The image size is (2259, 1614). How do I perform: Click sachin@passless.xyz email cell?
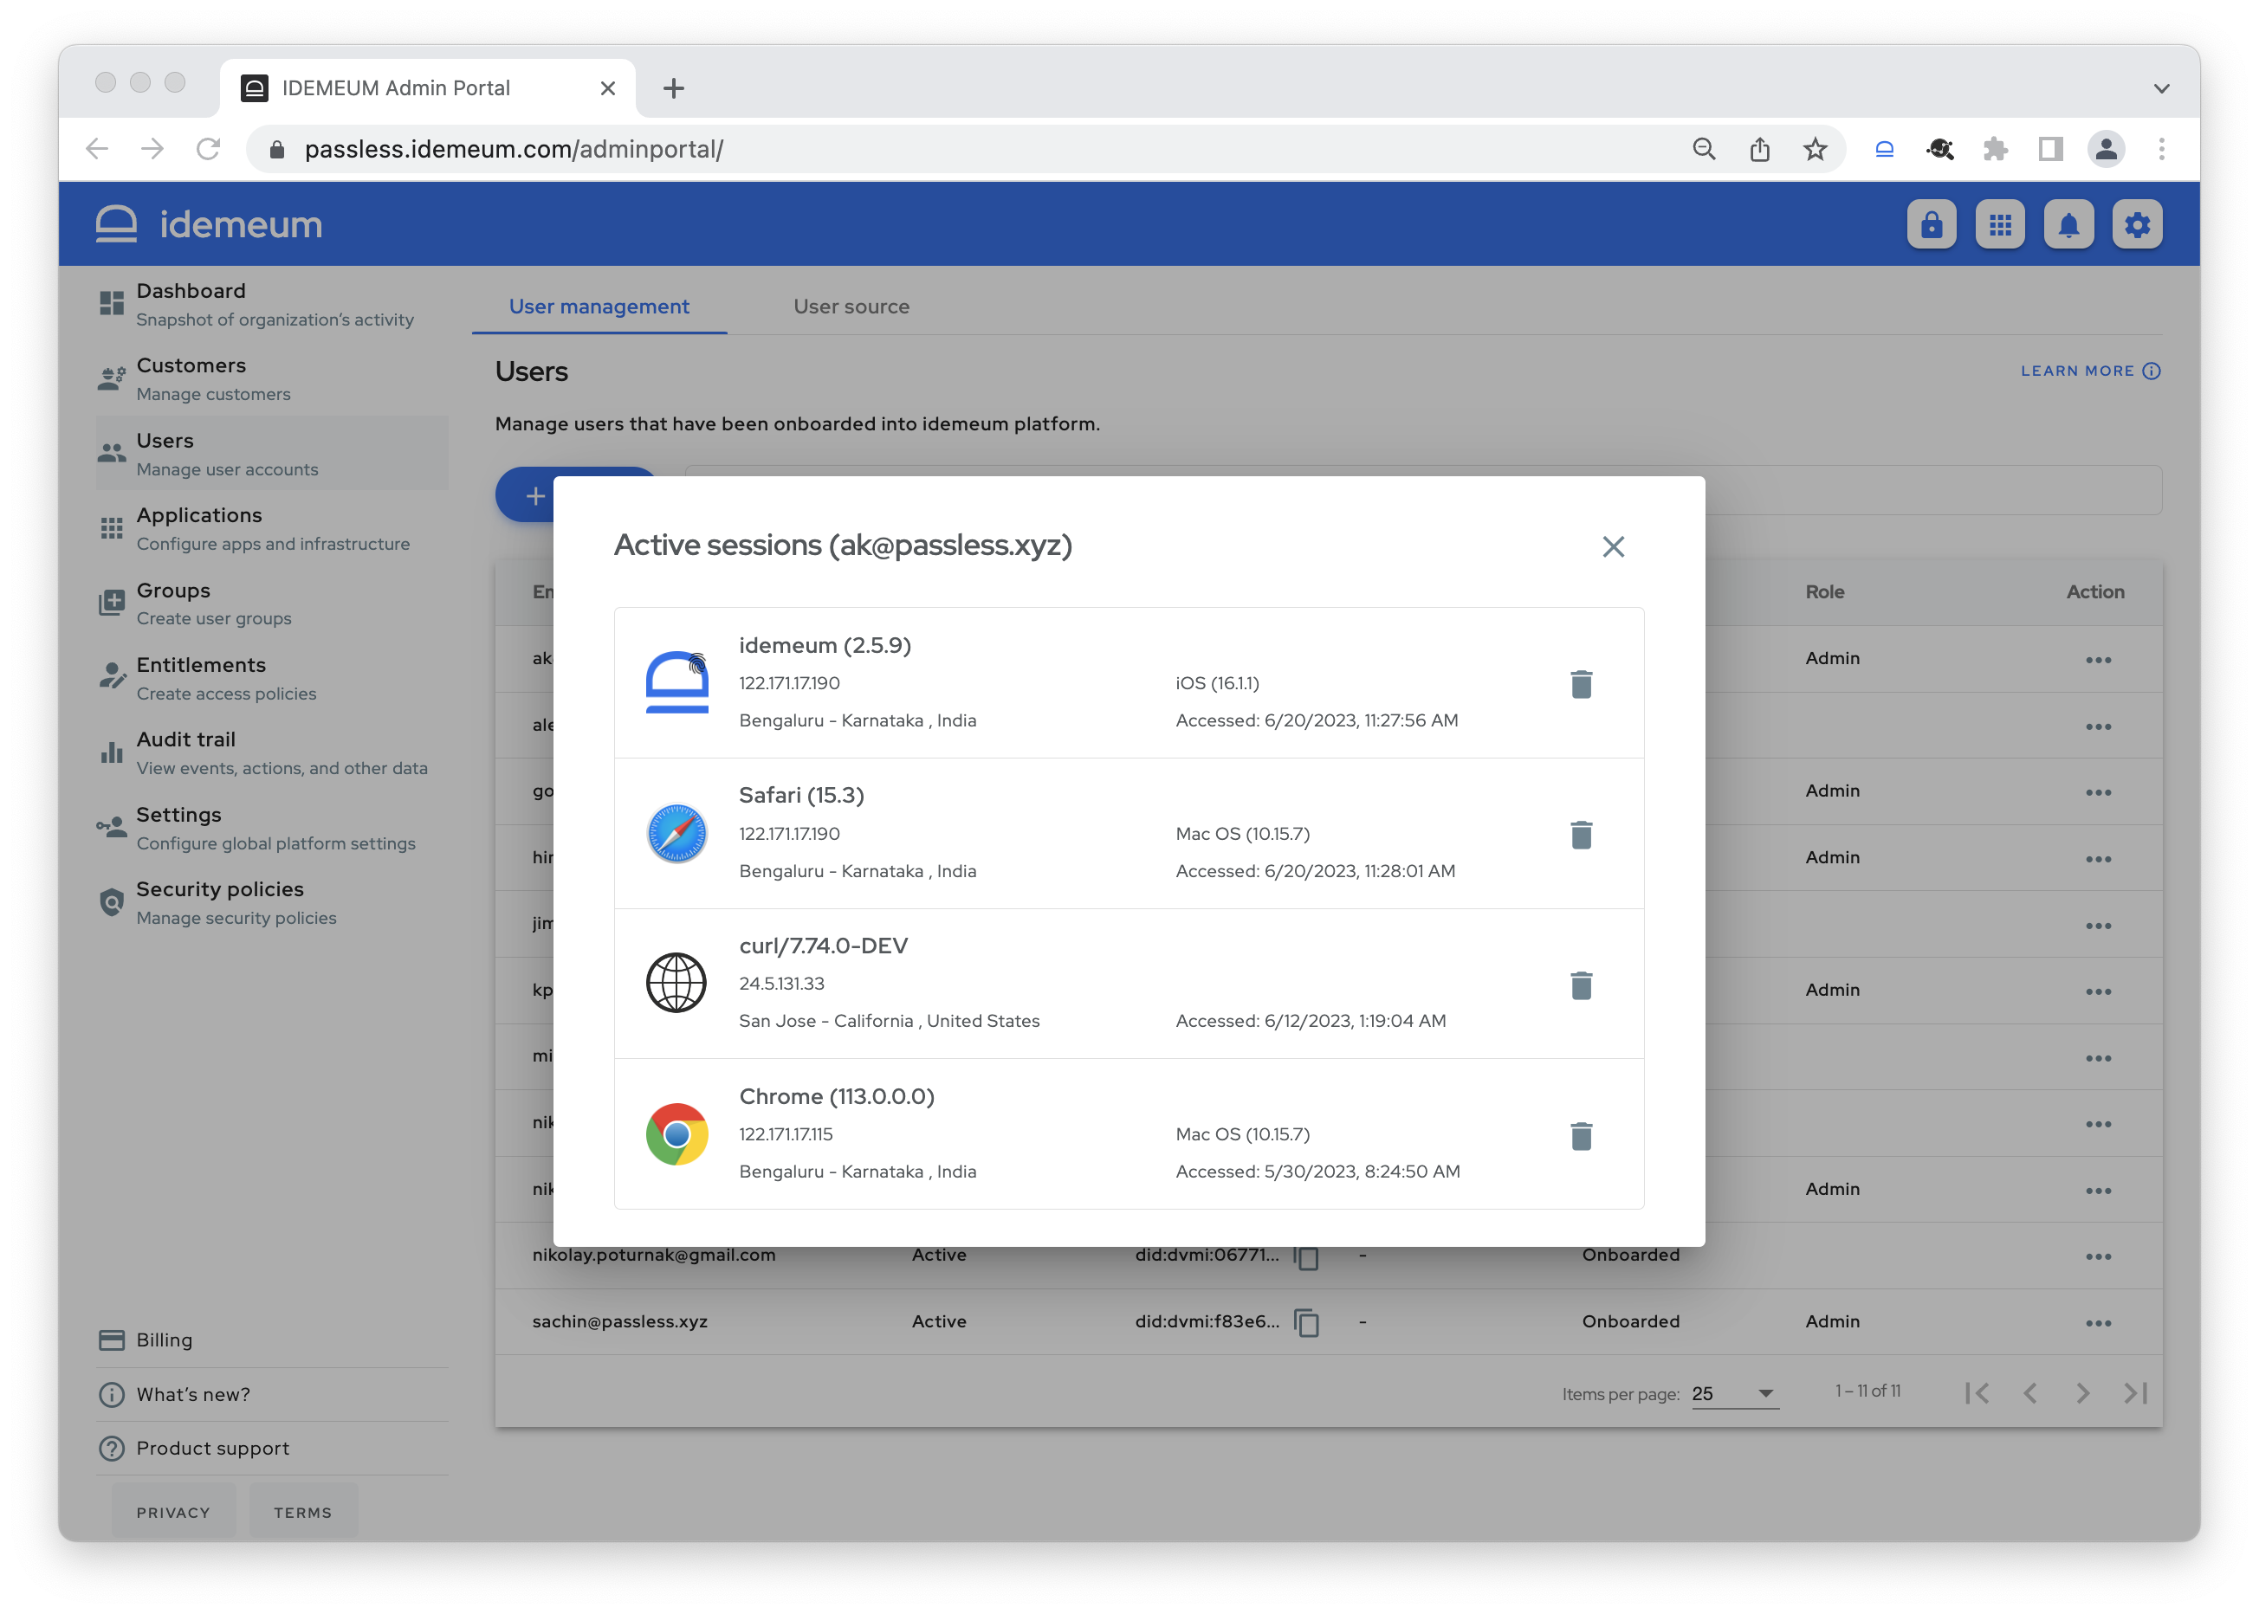619,1322
